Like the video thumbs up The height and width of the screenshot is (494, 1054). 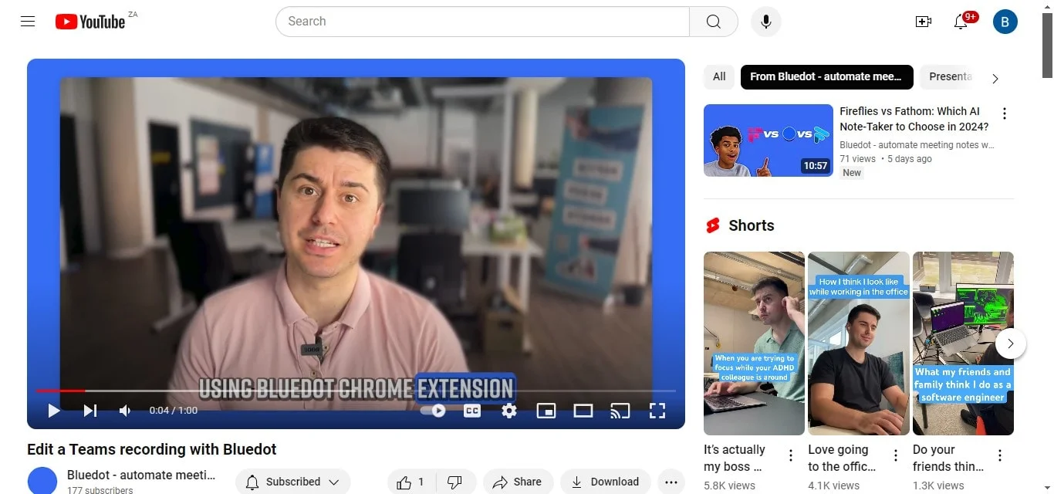(x=410, y=482)
